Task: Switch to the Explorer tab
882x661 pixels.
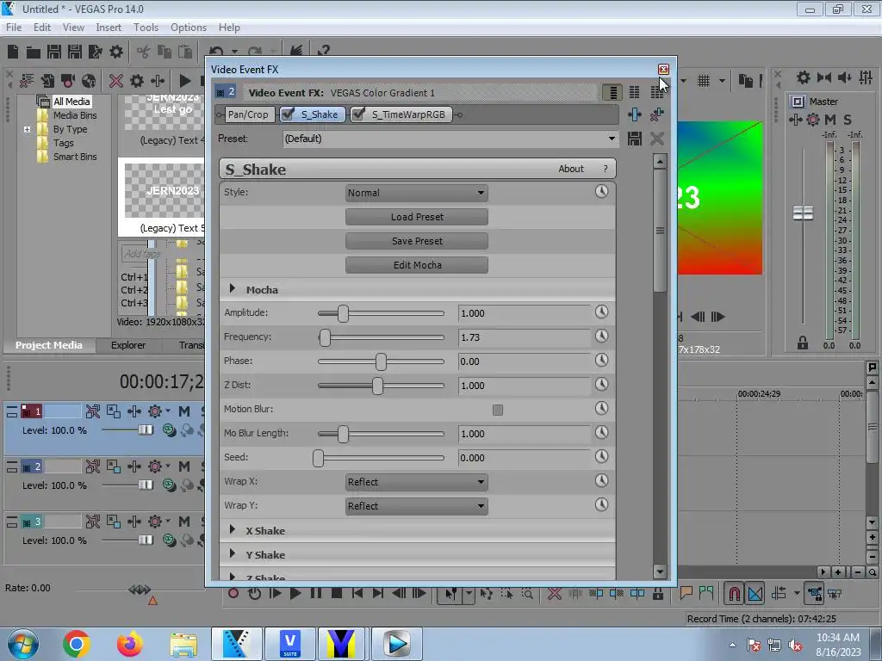Action: point(128,345)
